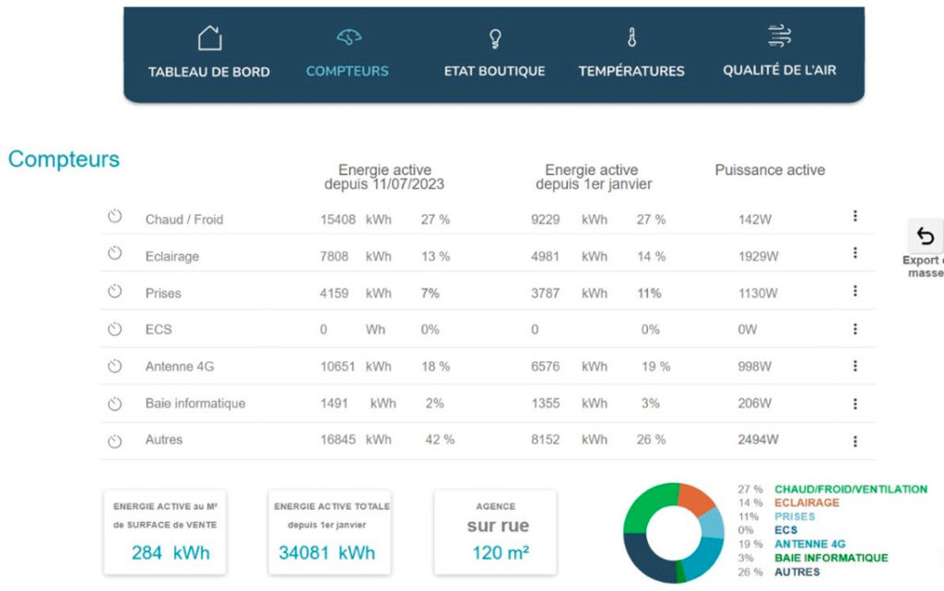Click the light bulb icon for Etat Boutique
Screen dimensions: 944x591
tap(495, 39)
